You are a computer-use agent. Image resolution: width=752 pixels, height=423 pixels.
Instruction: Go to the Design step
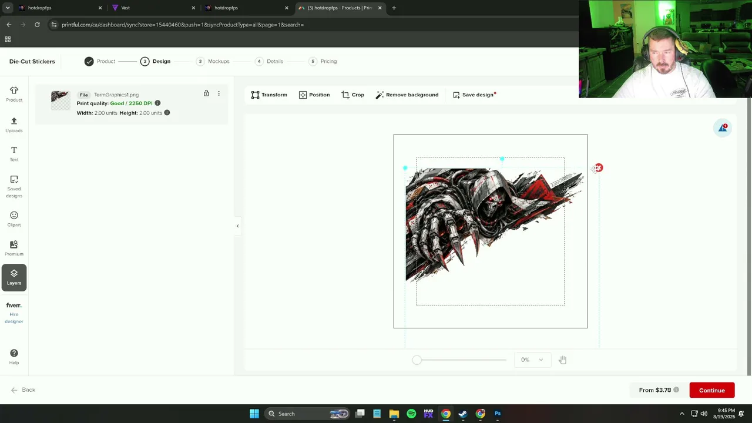coord(155,61)
